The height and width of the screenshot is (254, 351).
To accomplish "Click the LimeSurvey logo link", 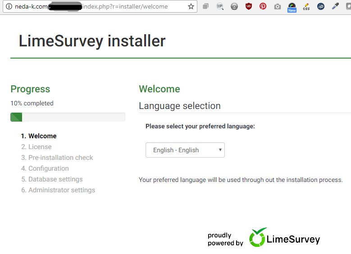I will pos(284,238).
